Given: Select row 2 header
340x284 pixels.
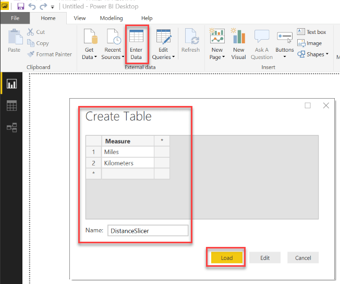Looking at the screenshot, I should click(x=93, y=163).
